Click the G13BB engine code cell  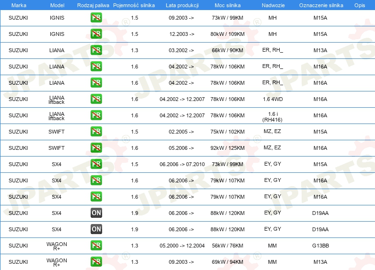320,246
